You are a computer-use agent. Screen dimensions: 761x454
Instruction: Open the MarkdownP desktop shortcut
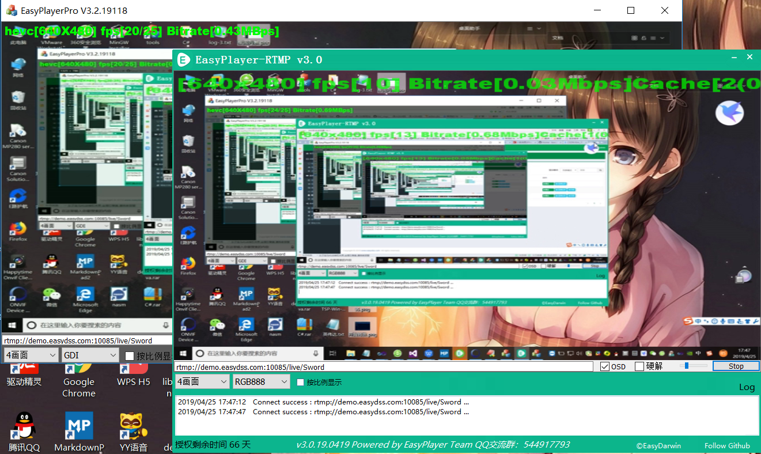point(79,432)
